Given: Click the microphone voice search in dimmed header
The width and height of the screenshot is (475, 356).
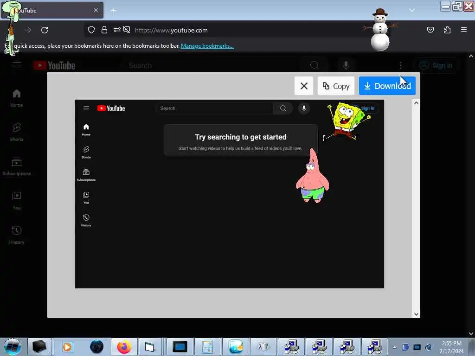Looking at the screenshot, I should pos(346,65).
